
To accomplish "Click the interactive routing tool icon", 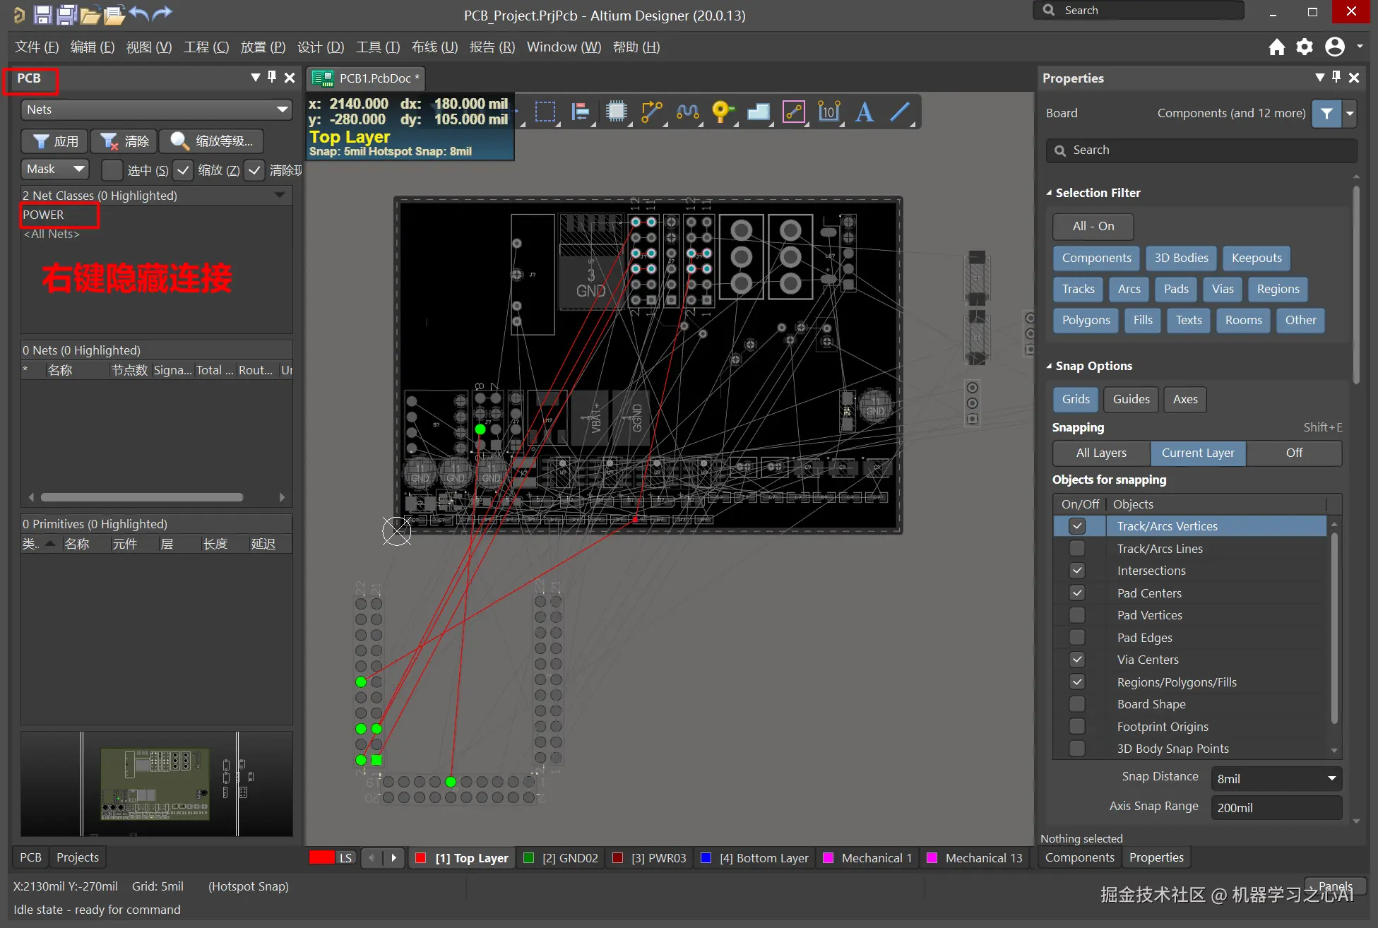I will [x=651, y=112].
